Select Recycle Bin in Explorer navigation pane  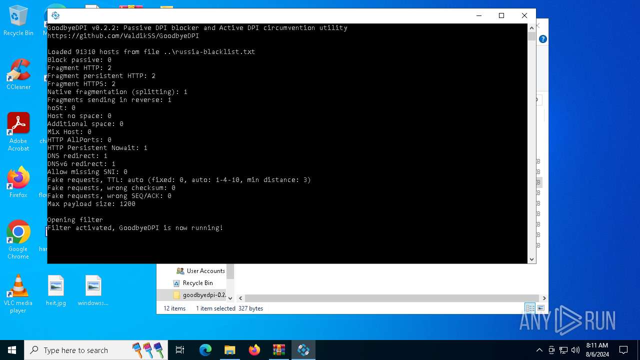click(192, 282)
